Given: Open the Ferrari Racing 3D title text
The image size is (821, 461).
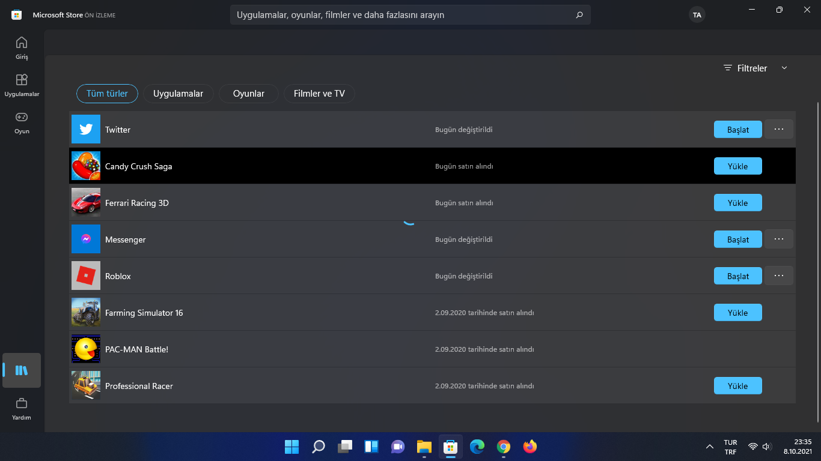Looking at the screenshot, I should [x=137, y=202].
